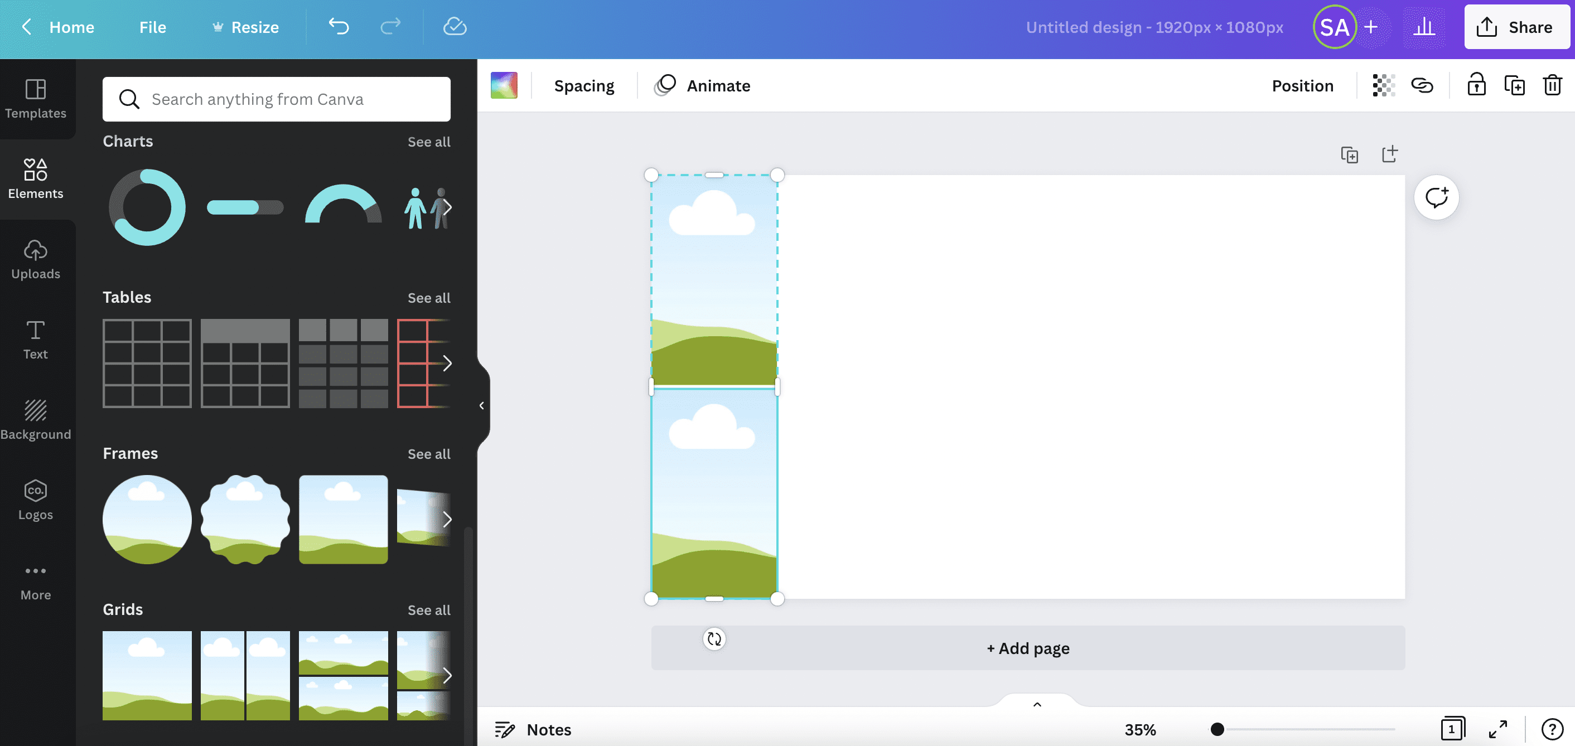
Task: Click See all next to Grids
Action: pos(428,609)
